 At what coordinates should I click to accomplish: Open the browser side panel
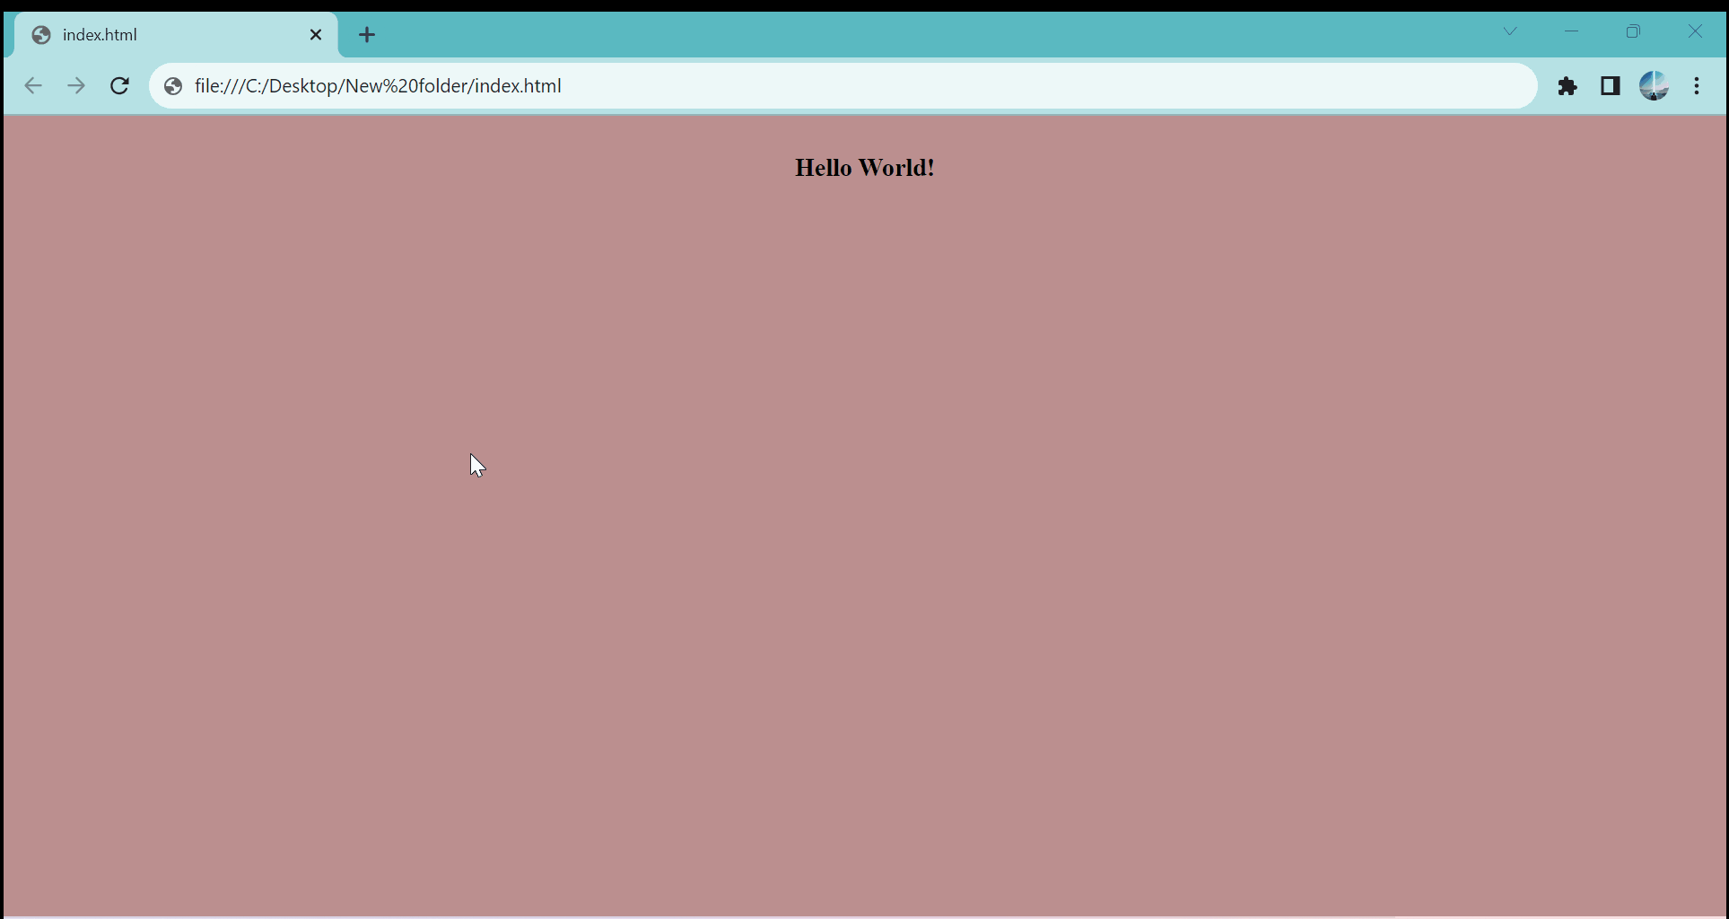(1610, 86)
